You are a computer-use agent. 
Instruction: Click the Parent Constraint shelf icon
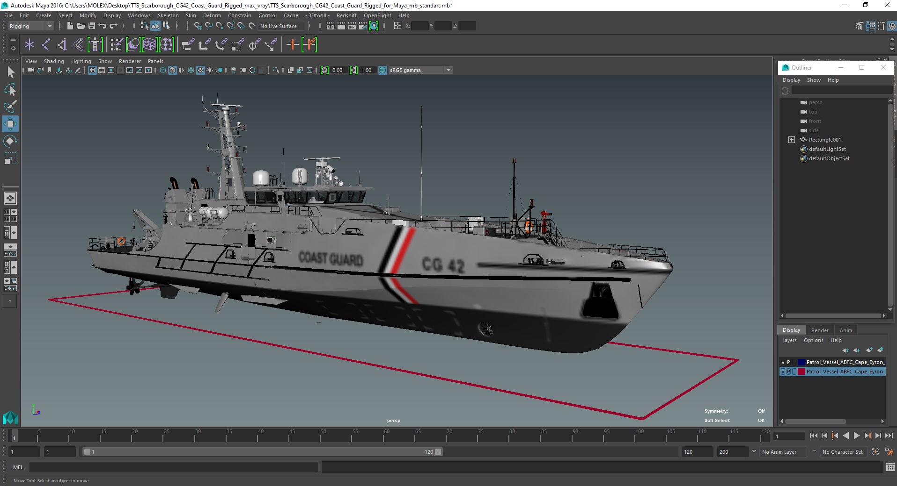pos(188,45)
